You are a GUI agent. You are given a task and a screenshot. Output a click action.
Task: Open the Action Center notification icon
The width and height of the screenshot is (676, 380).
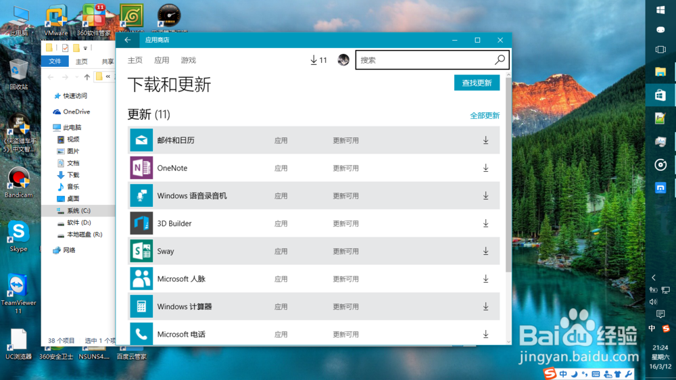pyautogui.click(x=660, y=314)
